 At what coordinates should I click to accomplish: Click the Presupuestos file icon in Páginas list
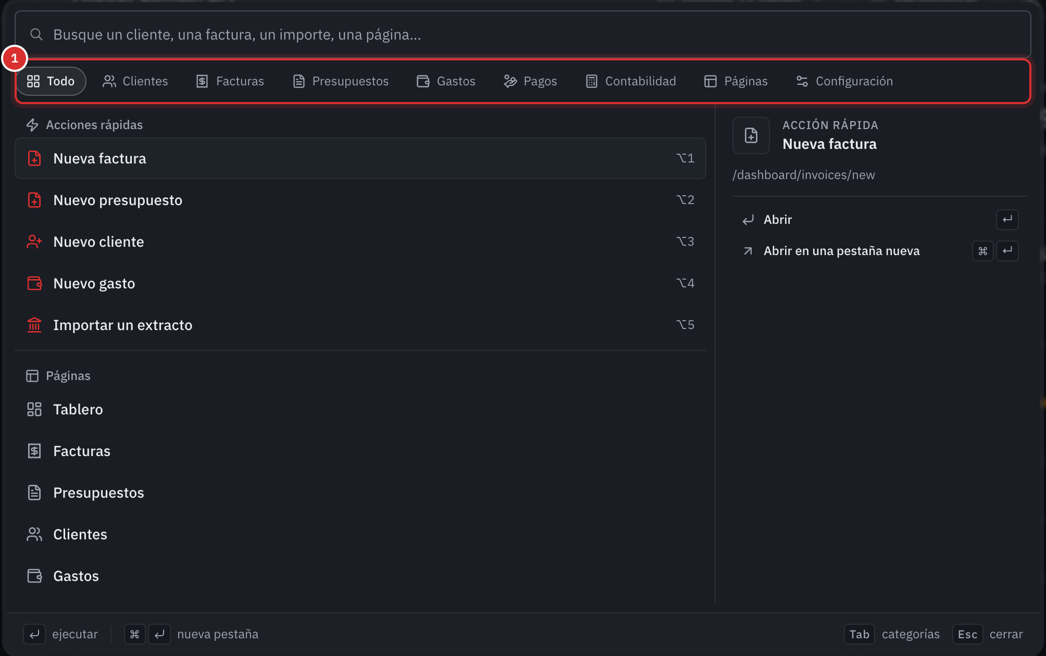click(x=34, y=493)
